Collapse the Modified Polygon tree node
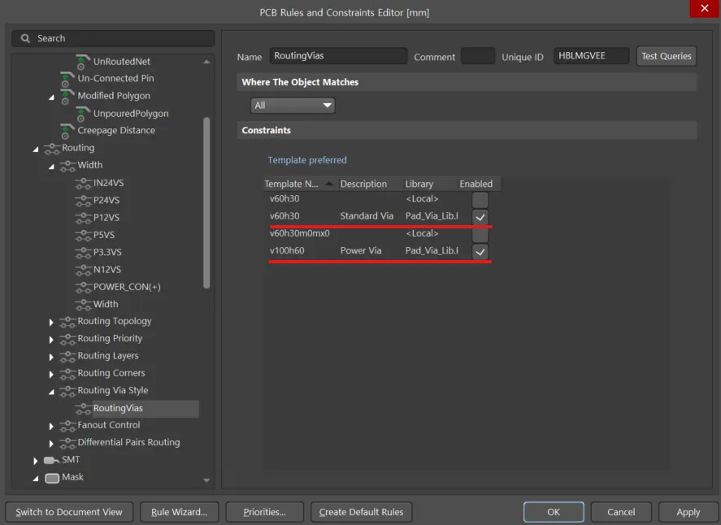Viewport: 721px width, 525px height. [51, 97]
